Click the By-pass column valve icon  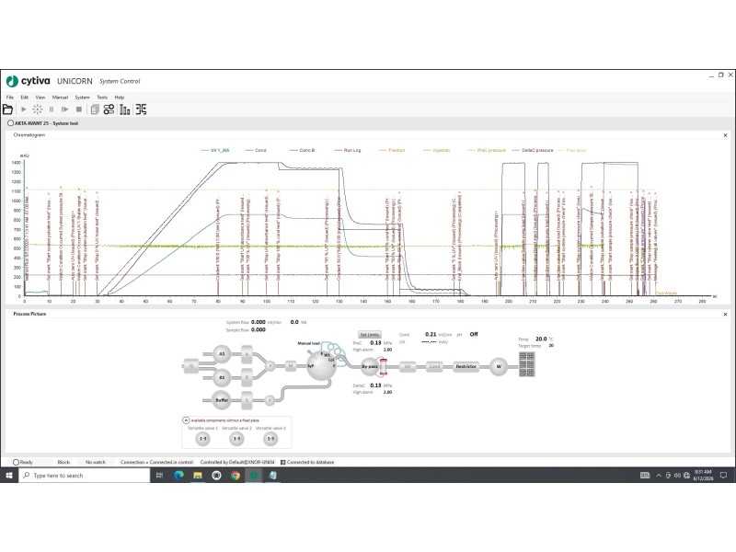370,366
